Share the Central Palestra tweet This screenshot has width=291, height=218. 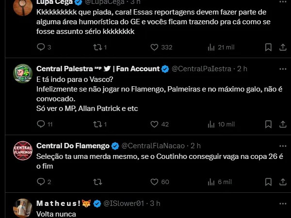click(281, 124)
